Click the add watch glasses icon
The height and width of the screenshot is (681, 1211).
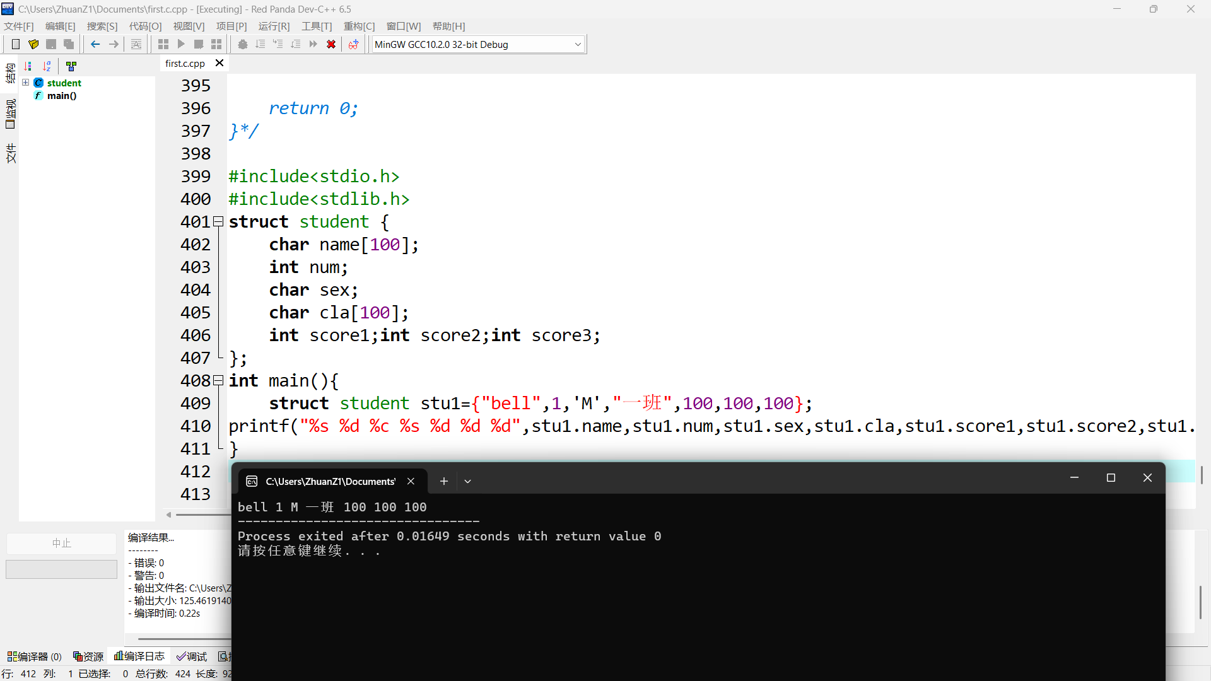(x=353, y=44)
